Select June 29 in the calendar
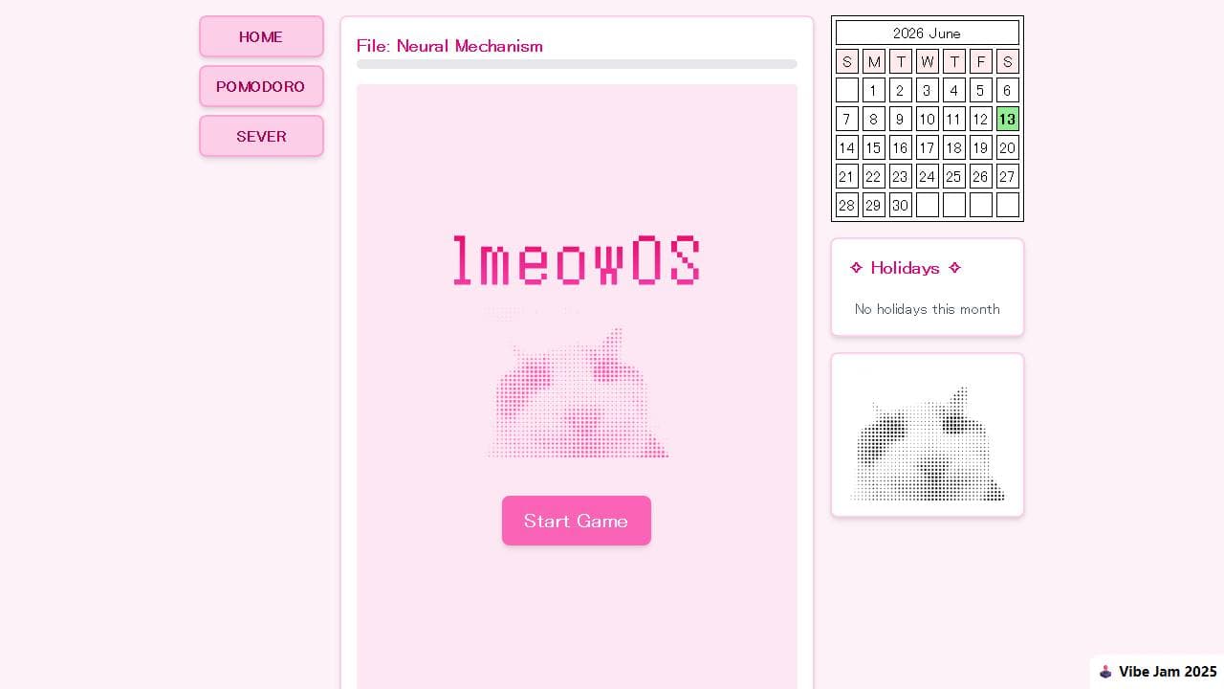The height and width of the screenshot is (689, 1224). tap(874, 205)
